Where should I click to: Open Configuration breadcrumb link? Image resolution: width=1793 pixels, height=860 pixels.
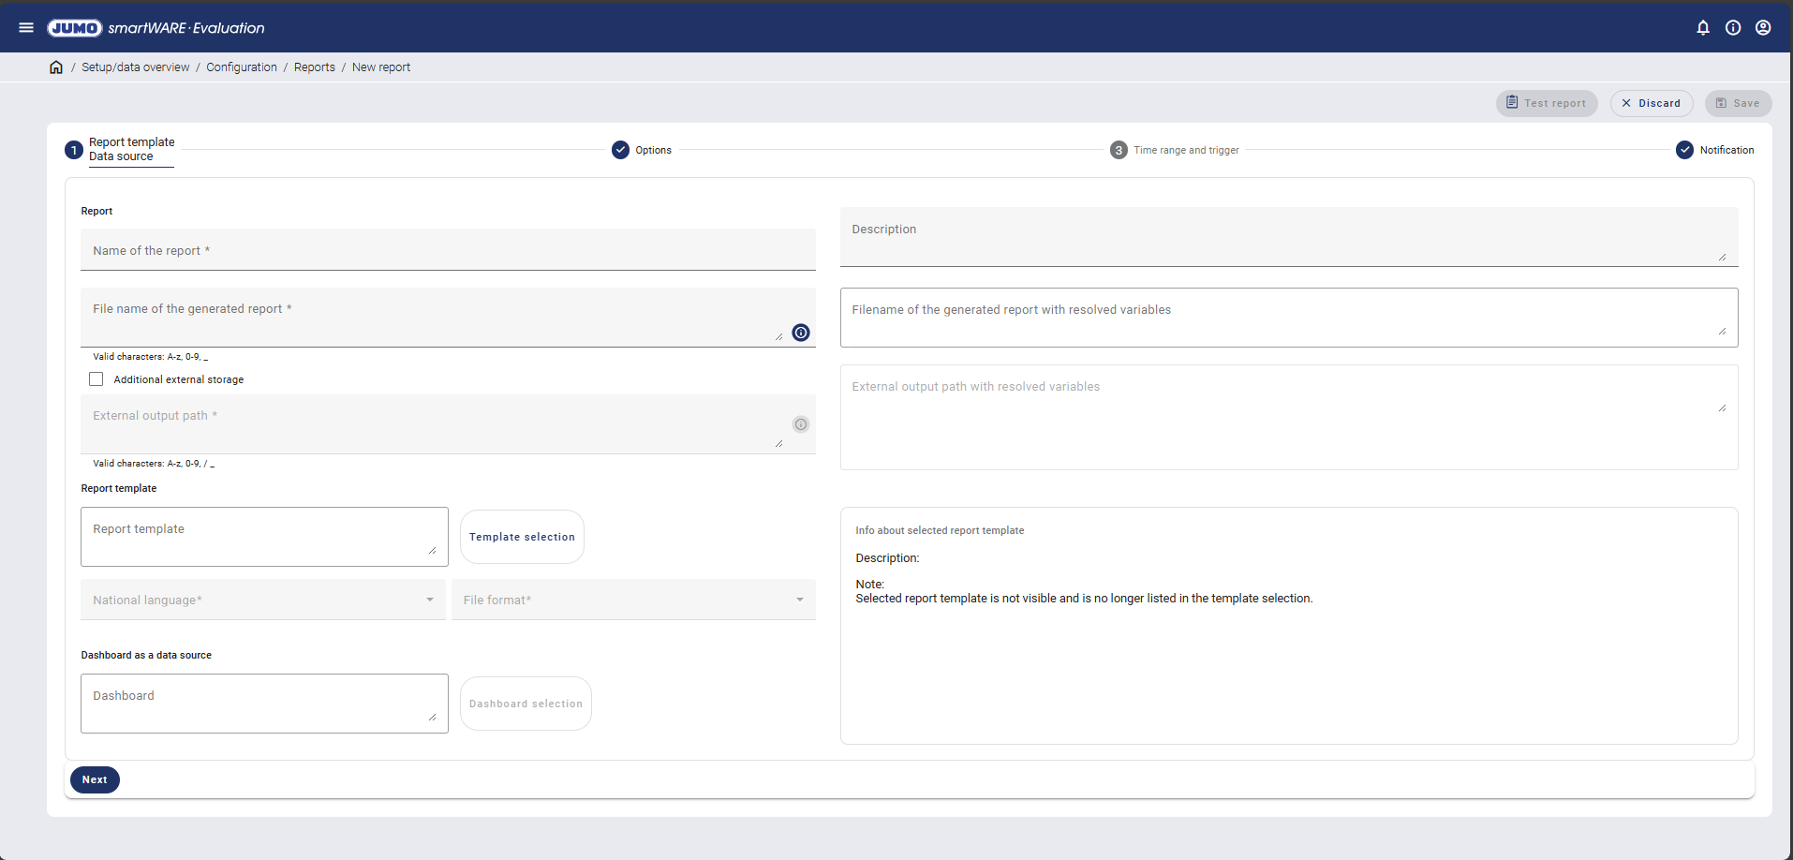(x=242, y=67)
